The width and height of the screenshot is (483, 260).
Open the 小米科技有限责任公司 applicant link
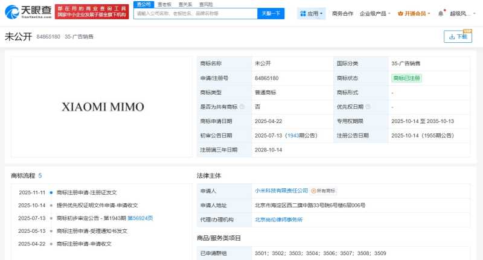(x=281, y=191)
